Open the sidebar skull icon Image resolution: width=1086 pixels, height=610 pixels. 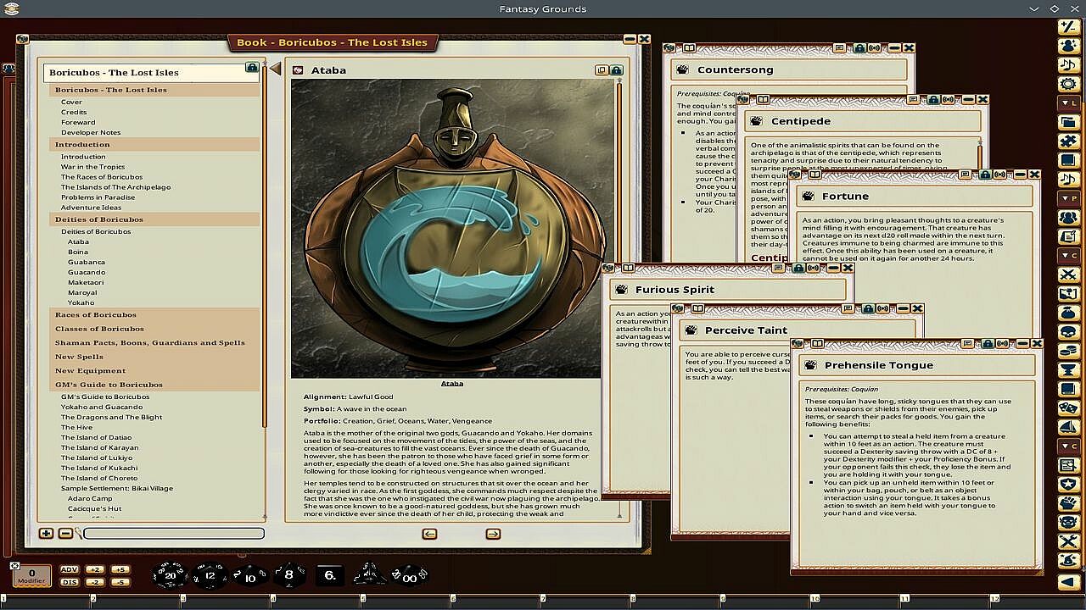pos(1069,332)
